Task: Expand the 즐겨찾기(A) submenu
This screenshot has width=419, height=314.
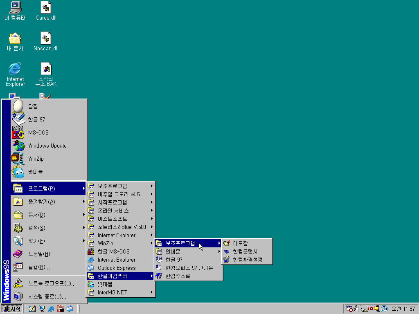Action: 49,202
